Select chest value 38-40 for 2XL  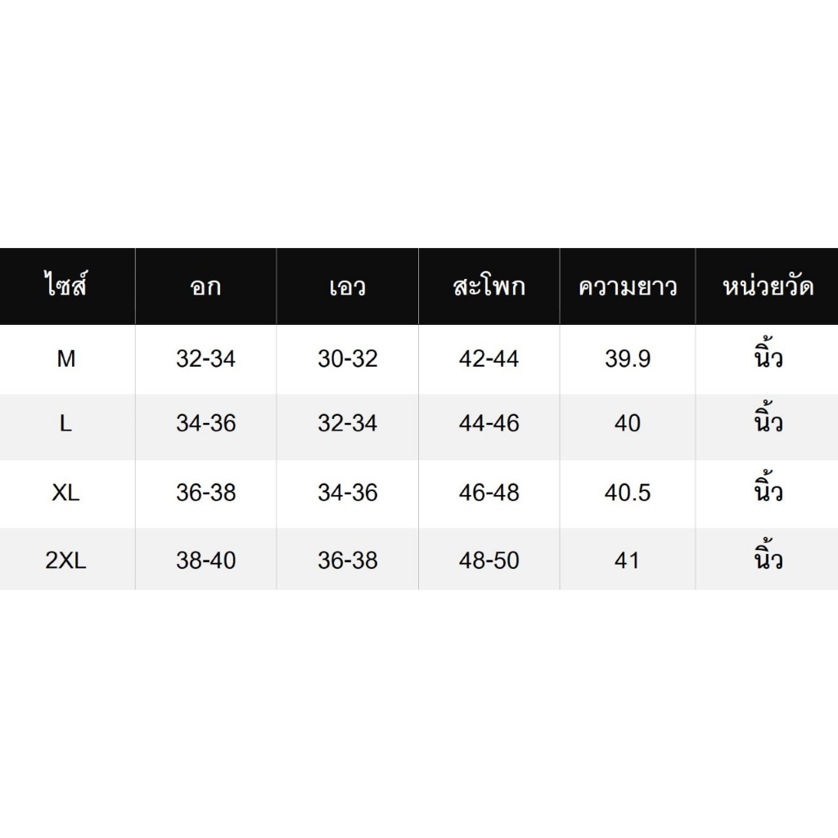[x=205, y=561]
